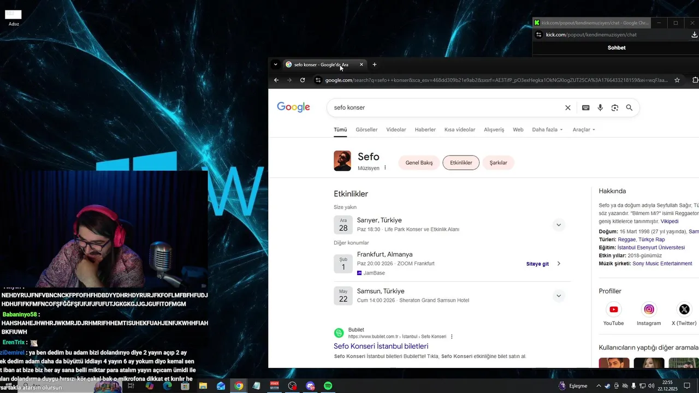
Task: Open 'Araçlar' tools dropdown
Action: tap(584, 130)
